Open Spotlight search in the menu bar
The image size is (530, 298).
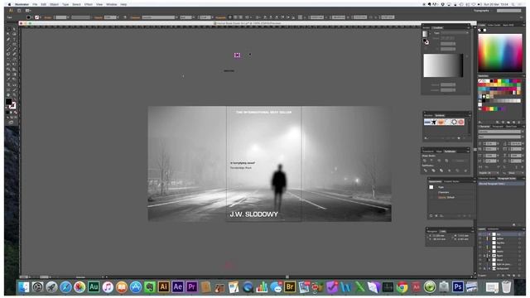(x=513, y=4)
